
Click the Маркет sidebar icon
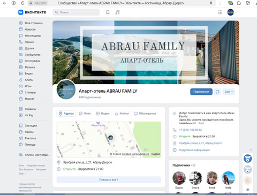pyautogui.click(x=21, y=99)
